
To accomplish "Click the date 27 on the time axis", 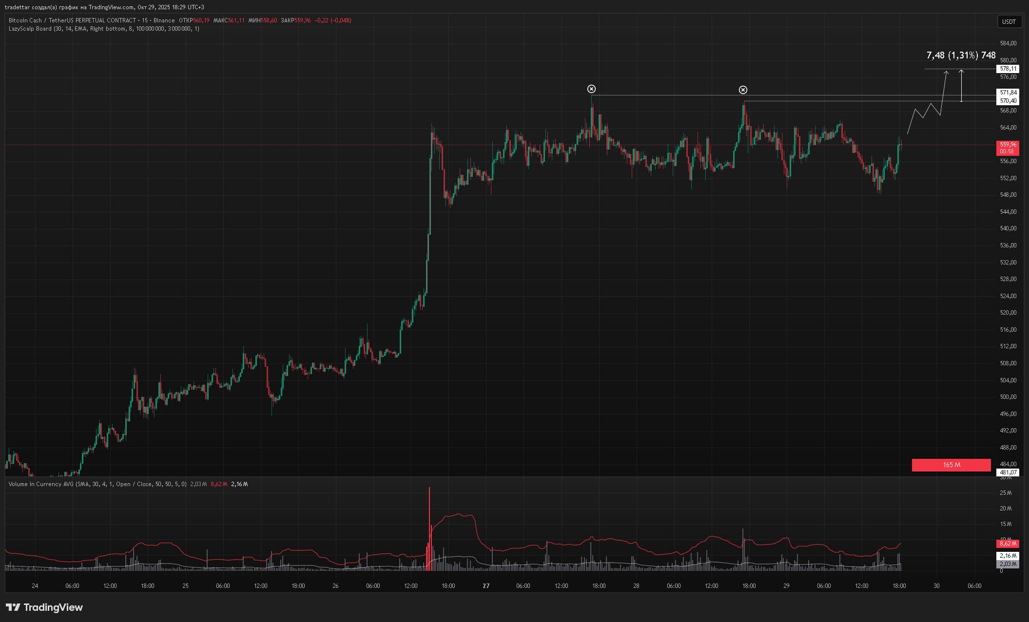I will point(486,586).
